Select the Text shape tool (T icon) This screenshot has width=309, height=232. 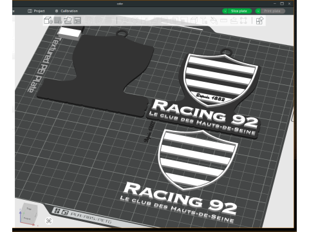coord(204,21)
